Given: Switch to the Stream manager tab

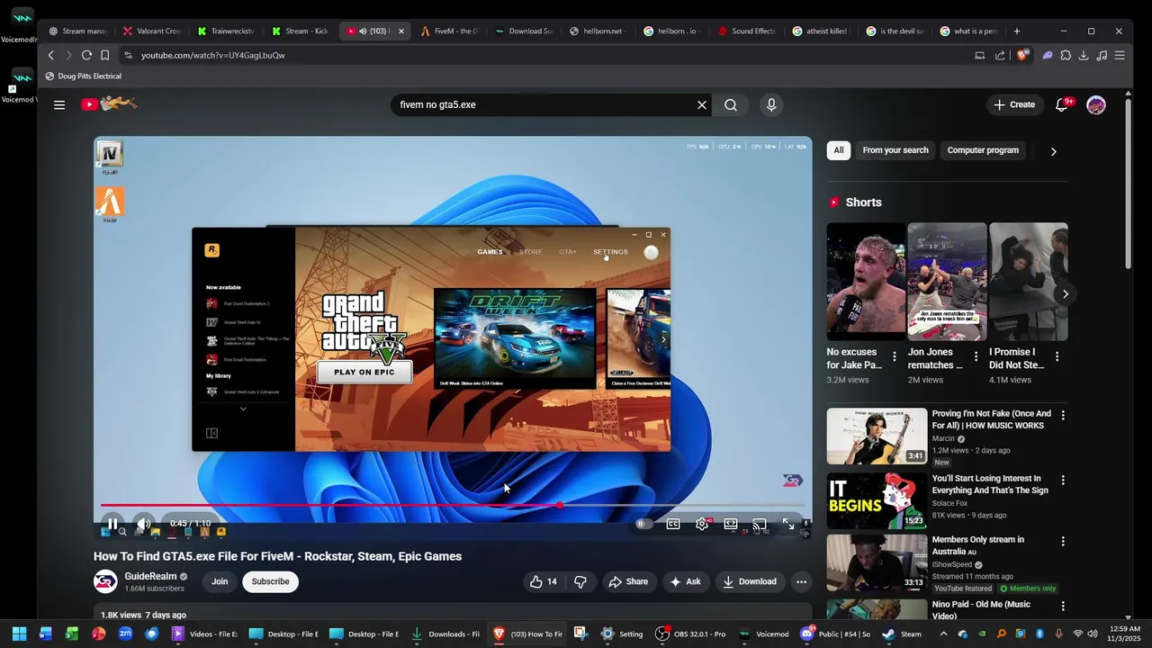Looking at the screenshot, I should coord(77,31).
